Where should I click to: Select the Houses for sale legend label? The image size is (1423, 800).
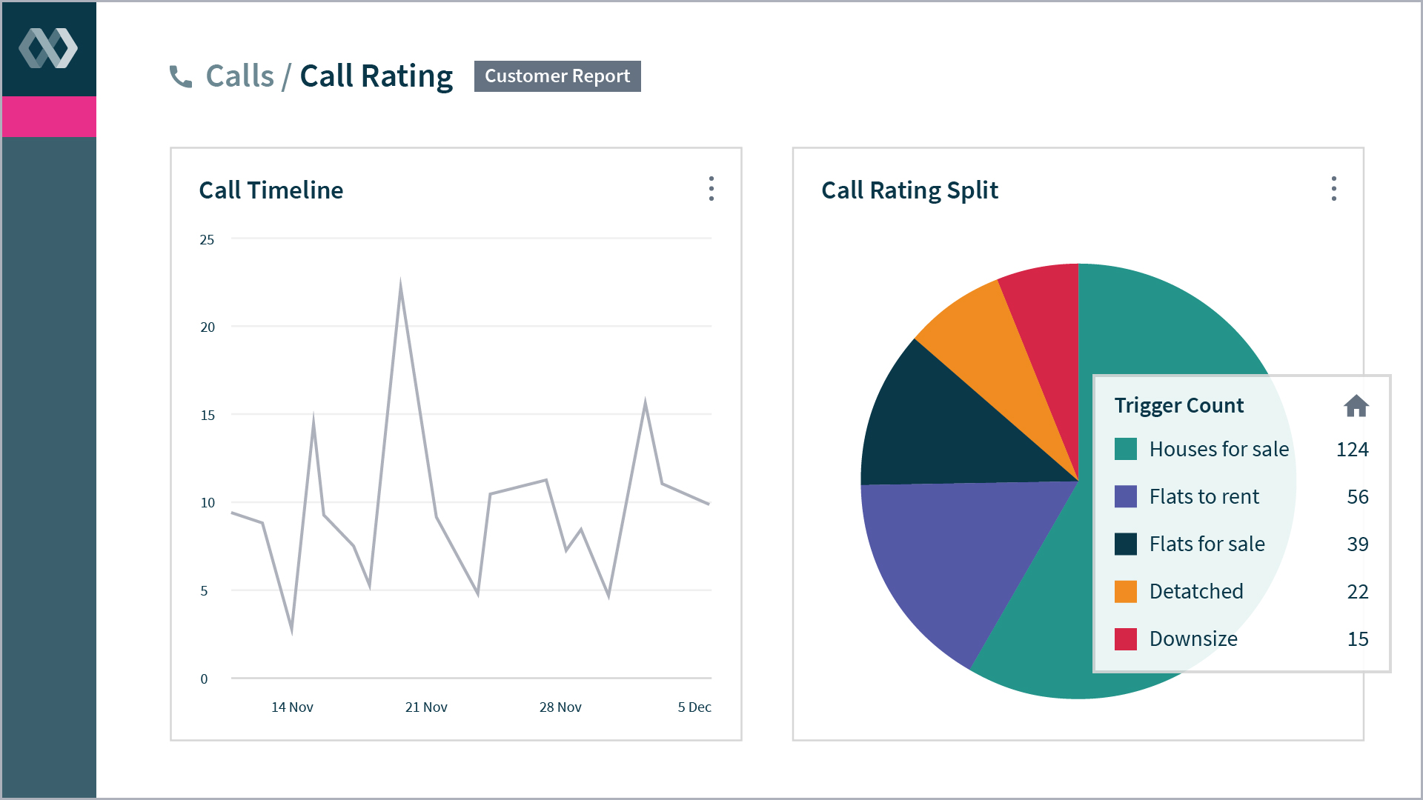pyautogui.click(x=1218, y=449)
